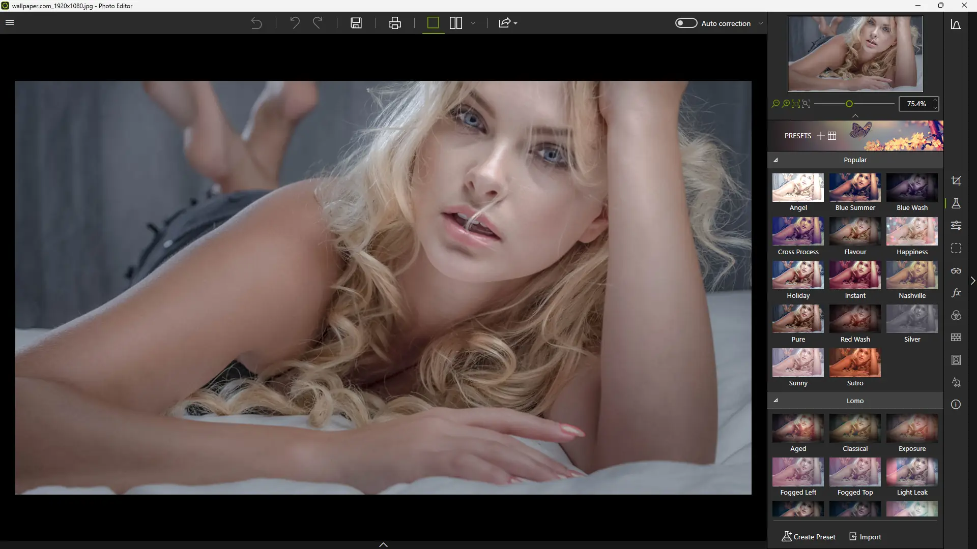Adjust the zoom level slider
Image resolution: width=977 pixels, height=549 pixels.
point(849,104)
